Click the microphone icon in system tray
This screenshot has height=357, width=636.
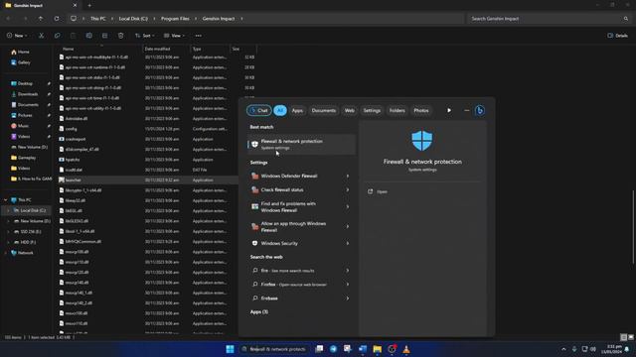tap(574, 349)
